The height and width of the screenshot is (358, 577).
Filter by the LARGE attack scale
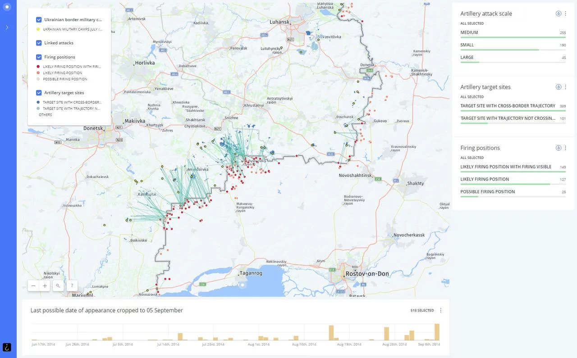467,57
